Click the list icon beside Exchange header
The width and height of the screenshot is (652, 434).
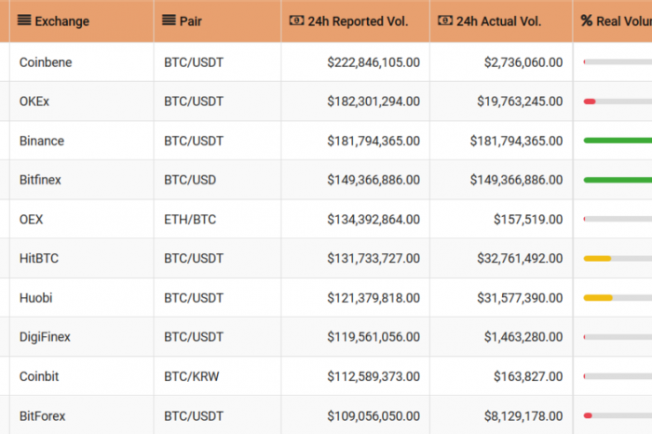24,20
